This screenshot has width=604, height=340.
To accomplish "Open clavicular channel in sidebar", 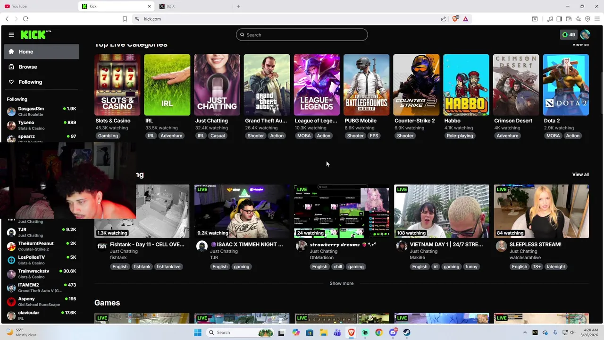I will coord(42,315).
